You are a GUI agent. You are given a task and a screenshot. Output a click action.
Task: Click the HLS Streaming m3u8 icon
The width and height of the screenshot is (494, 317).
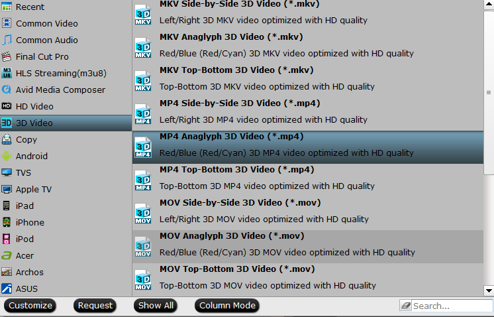(x=7, y=73)
